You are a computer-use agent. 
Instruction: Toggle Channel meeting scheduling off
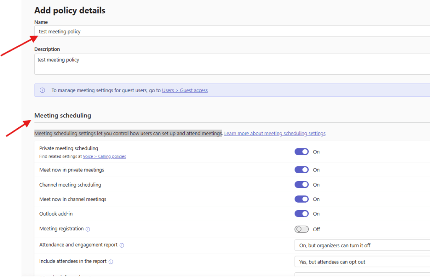click(x=302, y=185)
